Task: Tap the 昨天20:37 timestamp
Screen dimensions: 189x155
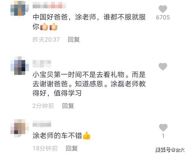Action: [x=46, y=39]
